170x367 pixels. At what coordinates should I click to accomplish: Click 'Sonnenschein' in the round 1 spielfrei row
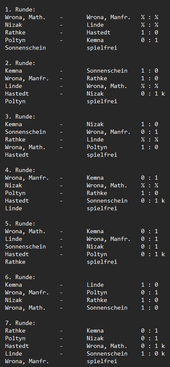point(25,48)
